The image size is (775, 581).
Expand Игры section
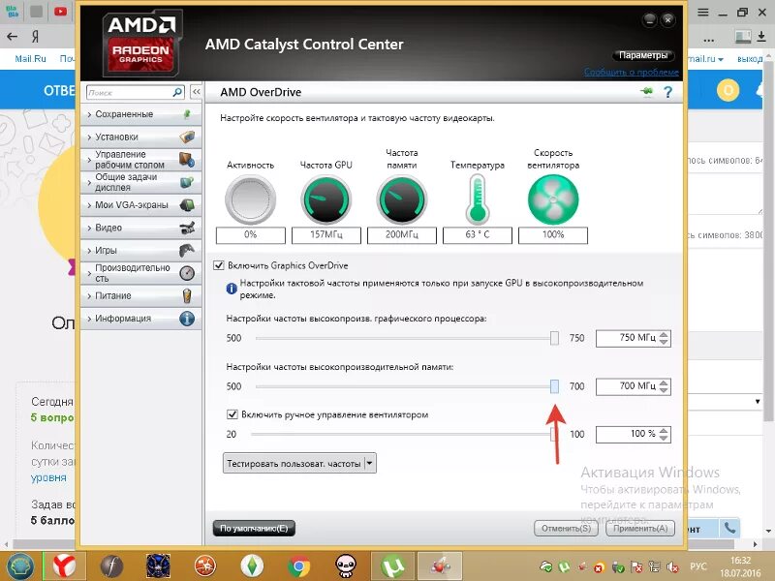140,251
